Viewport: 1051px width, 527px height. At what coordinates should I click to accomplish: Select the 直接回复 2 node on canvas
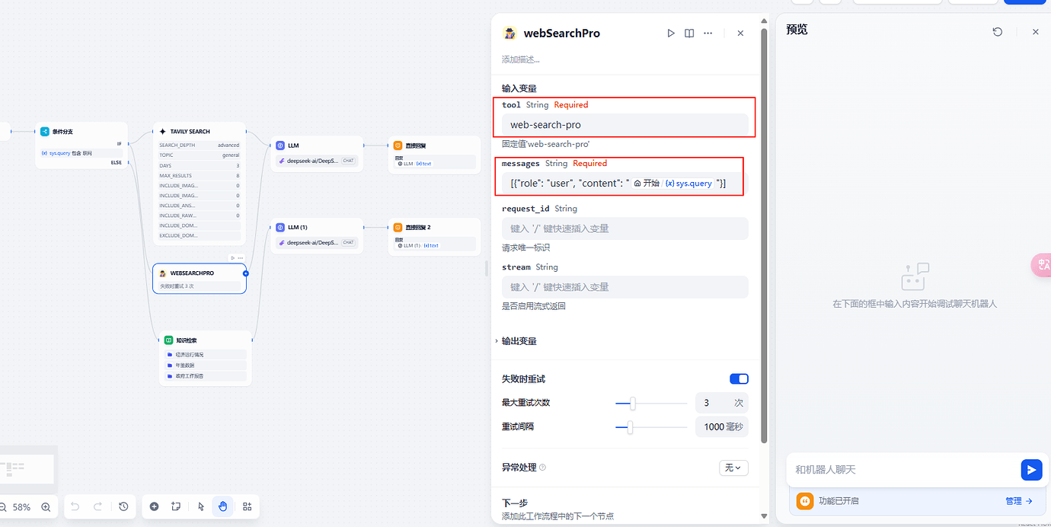pyautogui.click(x=434, y=236)
